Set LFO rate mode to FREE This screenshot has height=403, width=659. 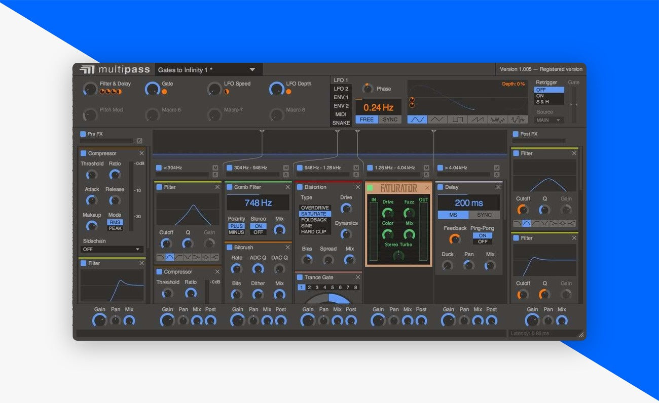(367, 120)
